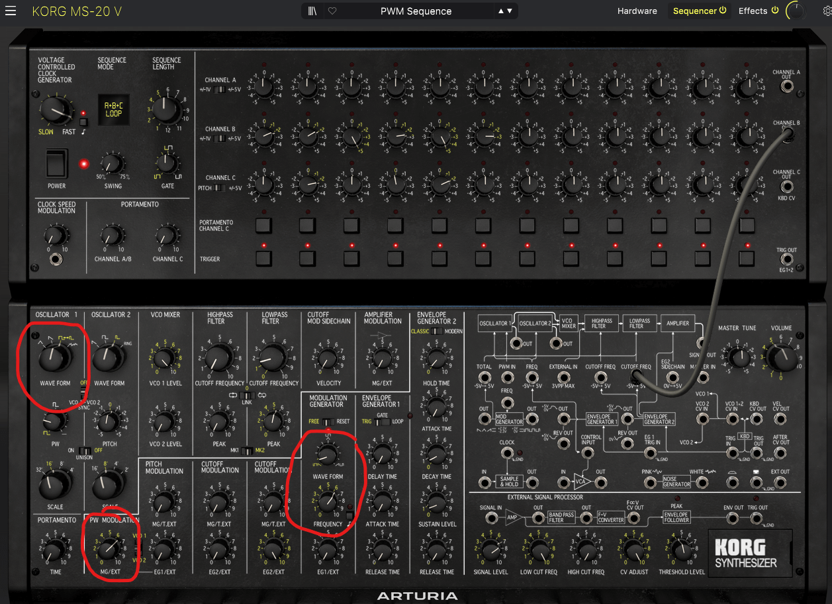Open the preset library browser icon
832x604 pixels.
312,11
